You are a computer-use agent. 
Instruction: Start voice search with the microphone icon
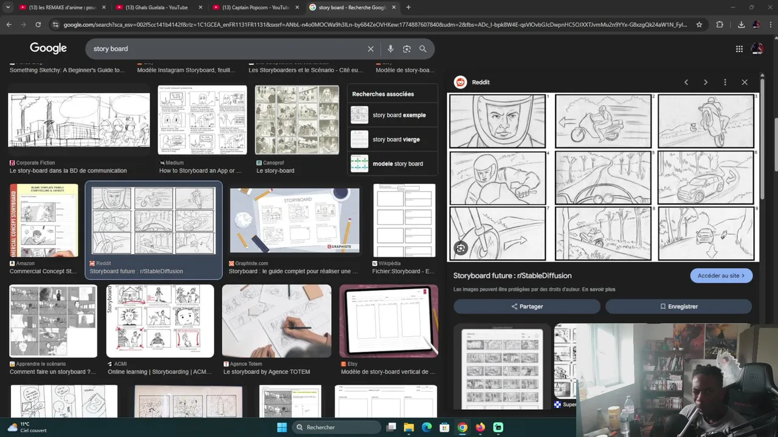390,49
